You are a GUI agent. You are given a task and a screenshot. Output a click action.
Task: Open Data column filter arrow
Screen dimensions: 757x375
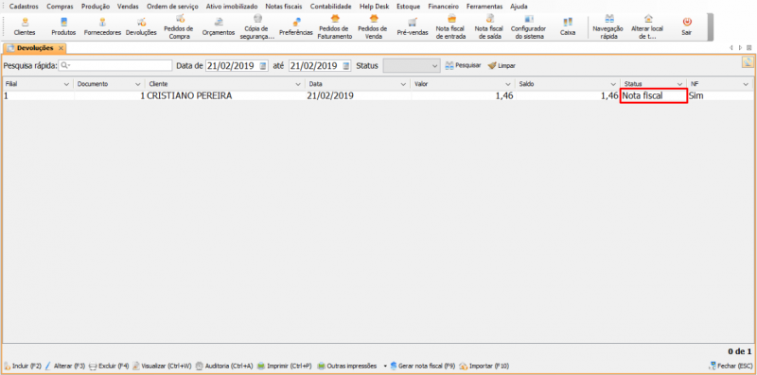point(403,84)
